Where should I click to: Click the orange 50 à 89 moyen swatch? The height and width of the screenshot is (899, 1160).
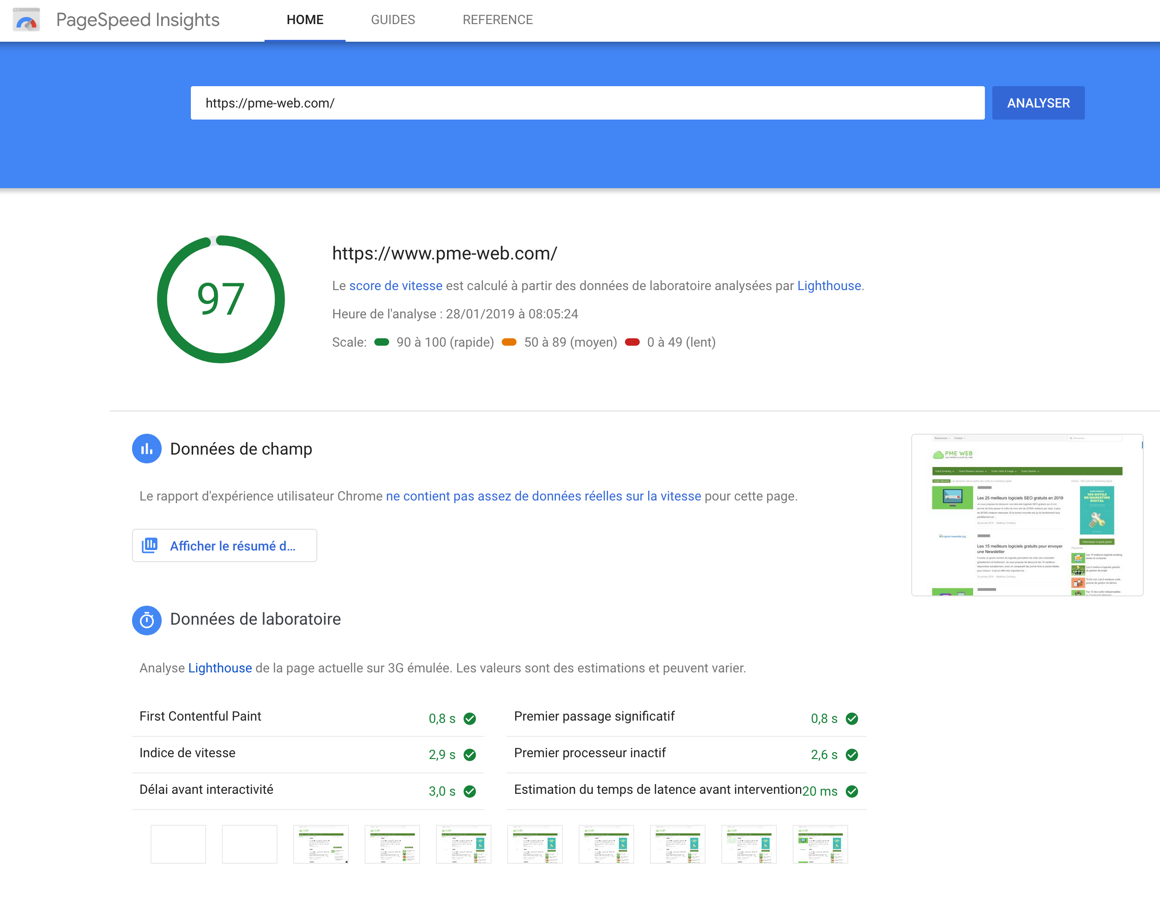[x=510, y=342]
